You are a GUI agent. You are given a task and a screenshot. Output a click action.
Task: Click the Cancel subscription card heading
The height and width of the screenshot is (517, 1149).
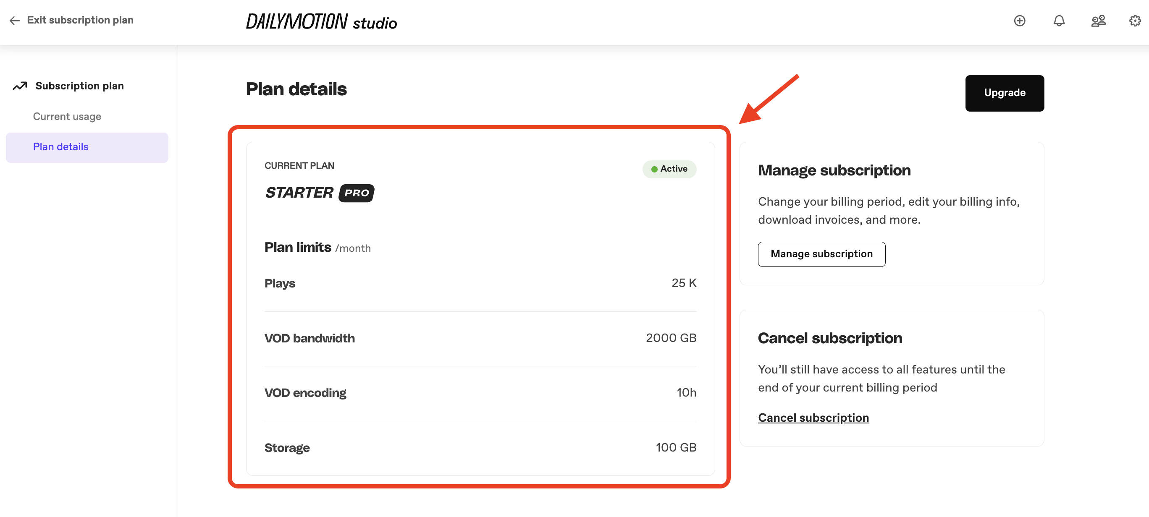tap(830, 338)
